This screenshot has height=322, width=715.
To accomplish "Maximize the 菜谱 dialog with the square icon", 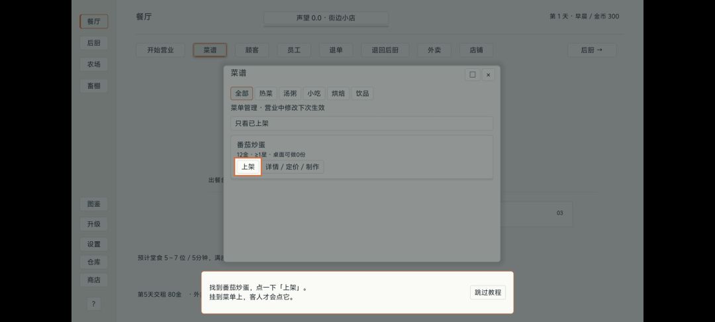I will pyautogui.click(x=473, y=75).
